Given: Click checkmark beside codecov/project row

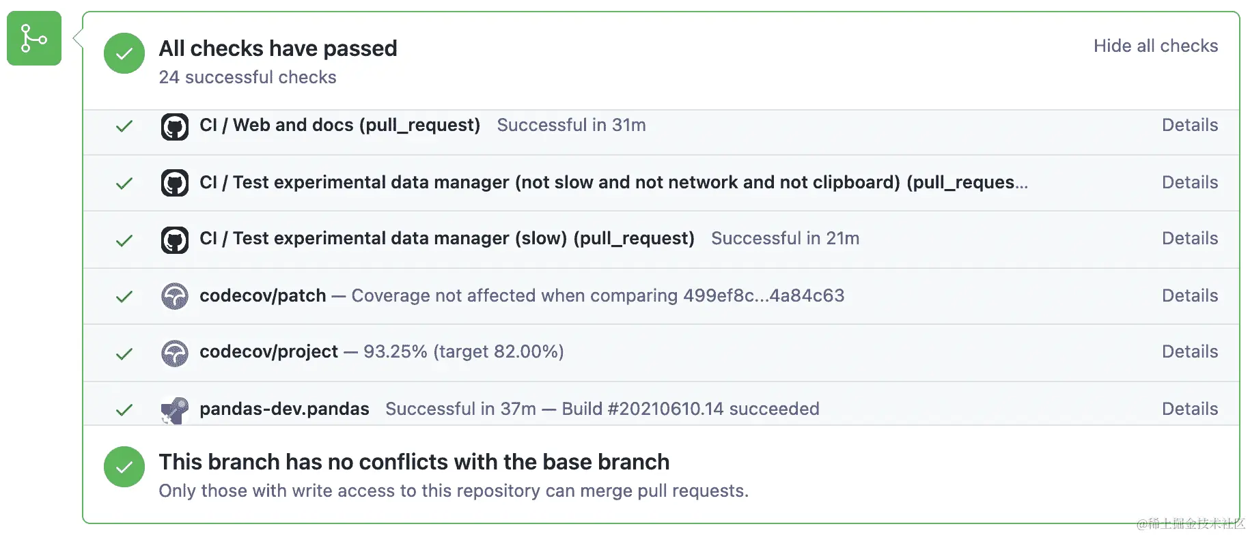Looking at the screenshot, I should [124, 353].
